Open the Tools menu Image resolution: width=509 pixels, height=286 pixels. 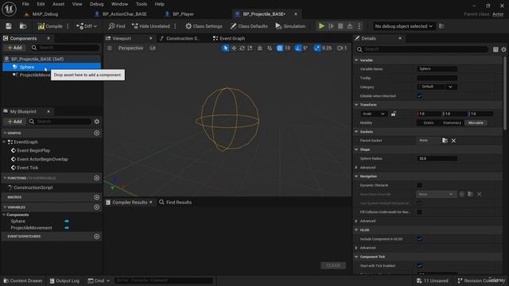(142, 4)
